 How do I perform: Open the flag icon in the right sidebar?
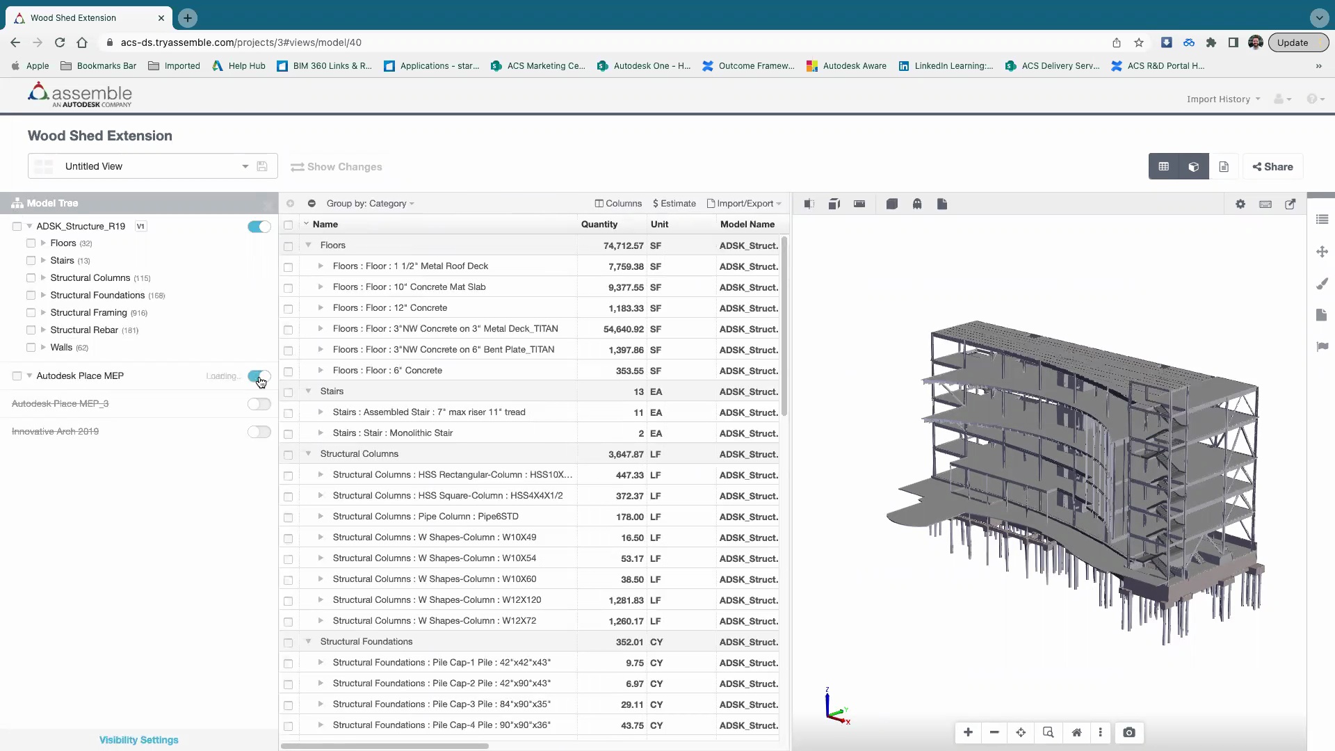click(x=1322, y=346)
